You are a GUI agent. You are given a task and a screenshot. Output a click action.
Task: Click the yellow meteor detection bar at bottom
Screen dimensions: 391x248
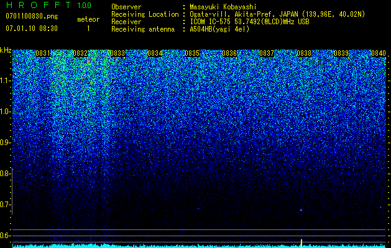[x=301, y=244]
